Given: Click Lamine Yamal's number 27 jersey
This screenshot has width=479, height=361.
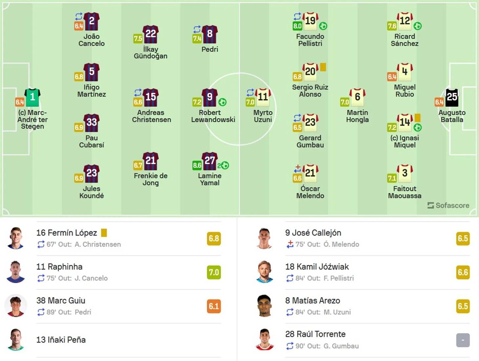Looking at the screenshot, I should point(210,161).
